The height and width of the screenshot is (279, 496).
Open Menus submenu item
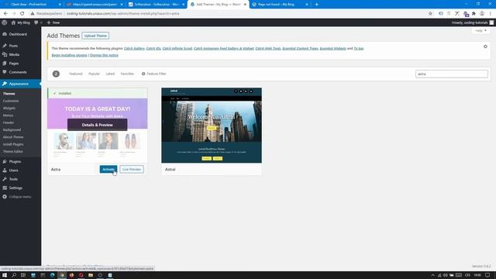(x=9, y=115)
